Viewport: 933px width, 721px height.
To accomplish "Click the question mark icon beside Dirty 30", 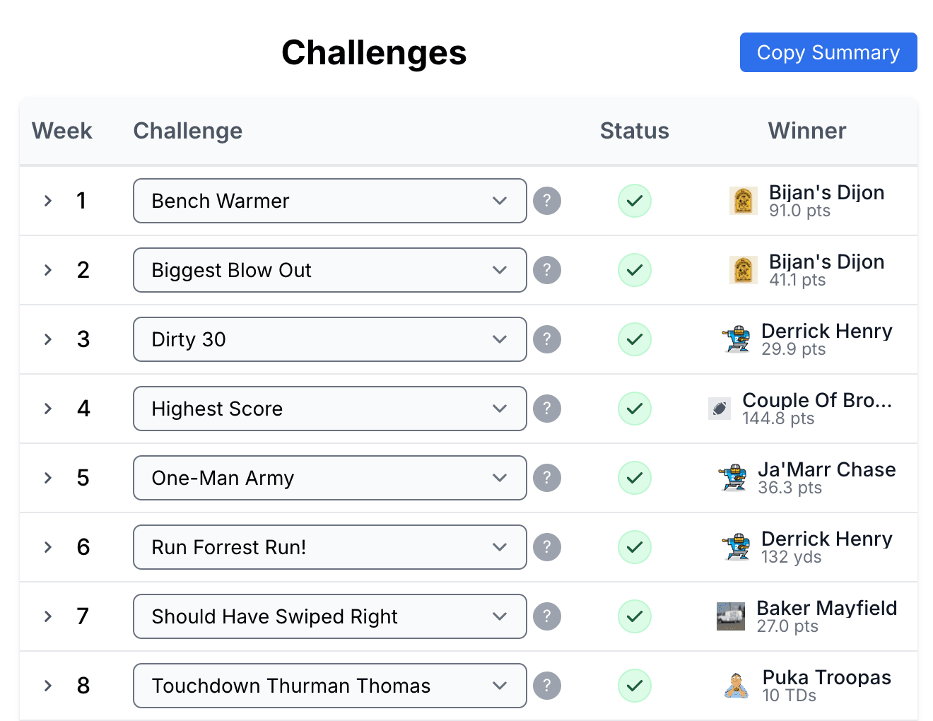I will point(547,339).
